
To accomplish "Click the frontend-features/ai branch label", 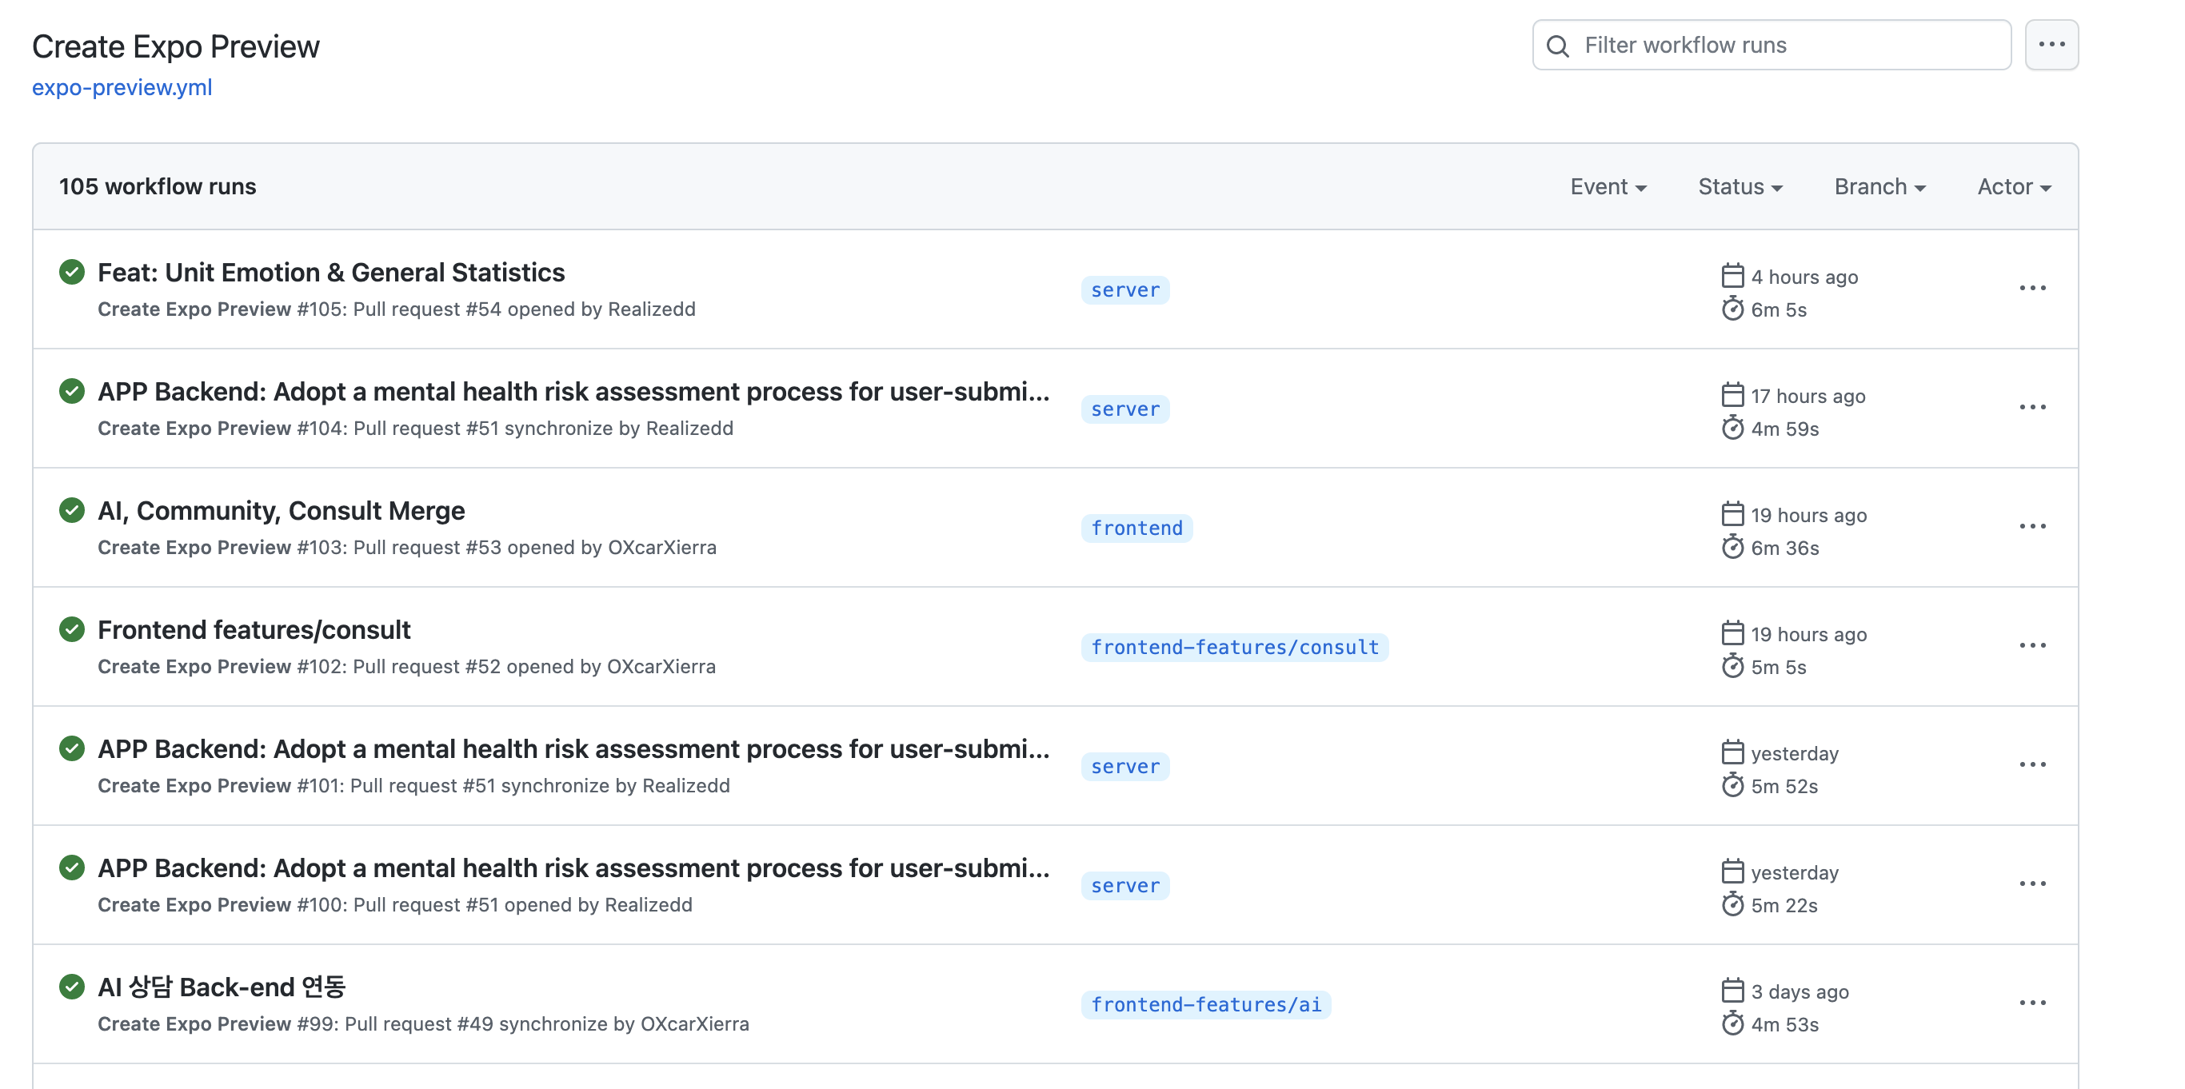I will (1205, 1005).
